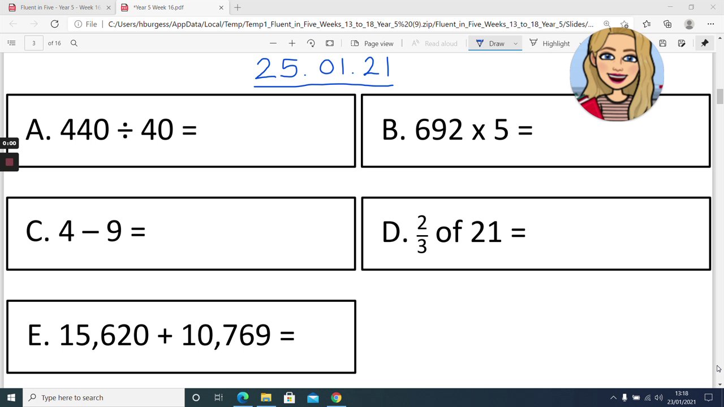Check battery status tray icon

[x=636, y=398]
